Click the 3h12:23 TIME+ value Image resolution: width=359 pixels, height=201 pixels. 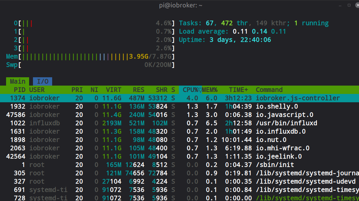pos(238,98)
